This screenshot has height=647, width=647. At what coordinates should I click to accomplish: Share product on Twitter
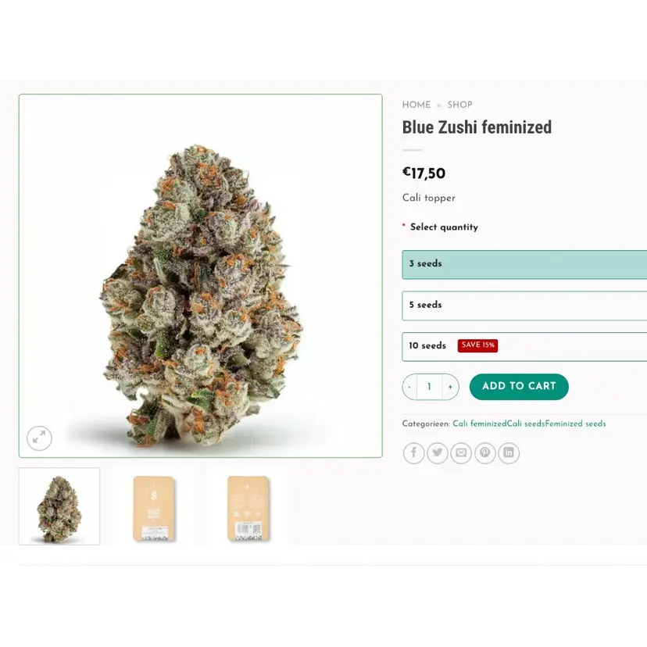438,452
